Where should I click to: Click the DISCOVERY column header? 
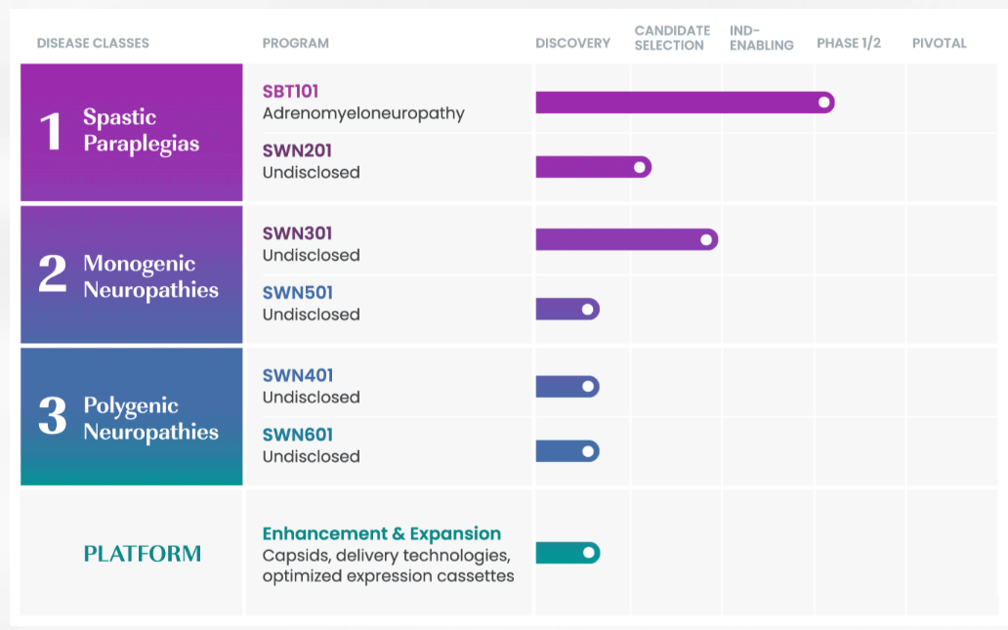[572, 43]
